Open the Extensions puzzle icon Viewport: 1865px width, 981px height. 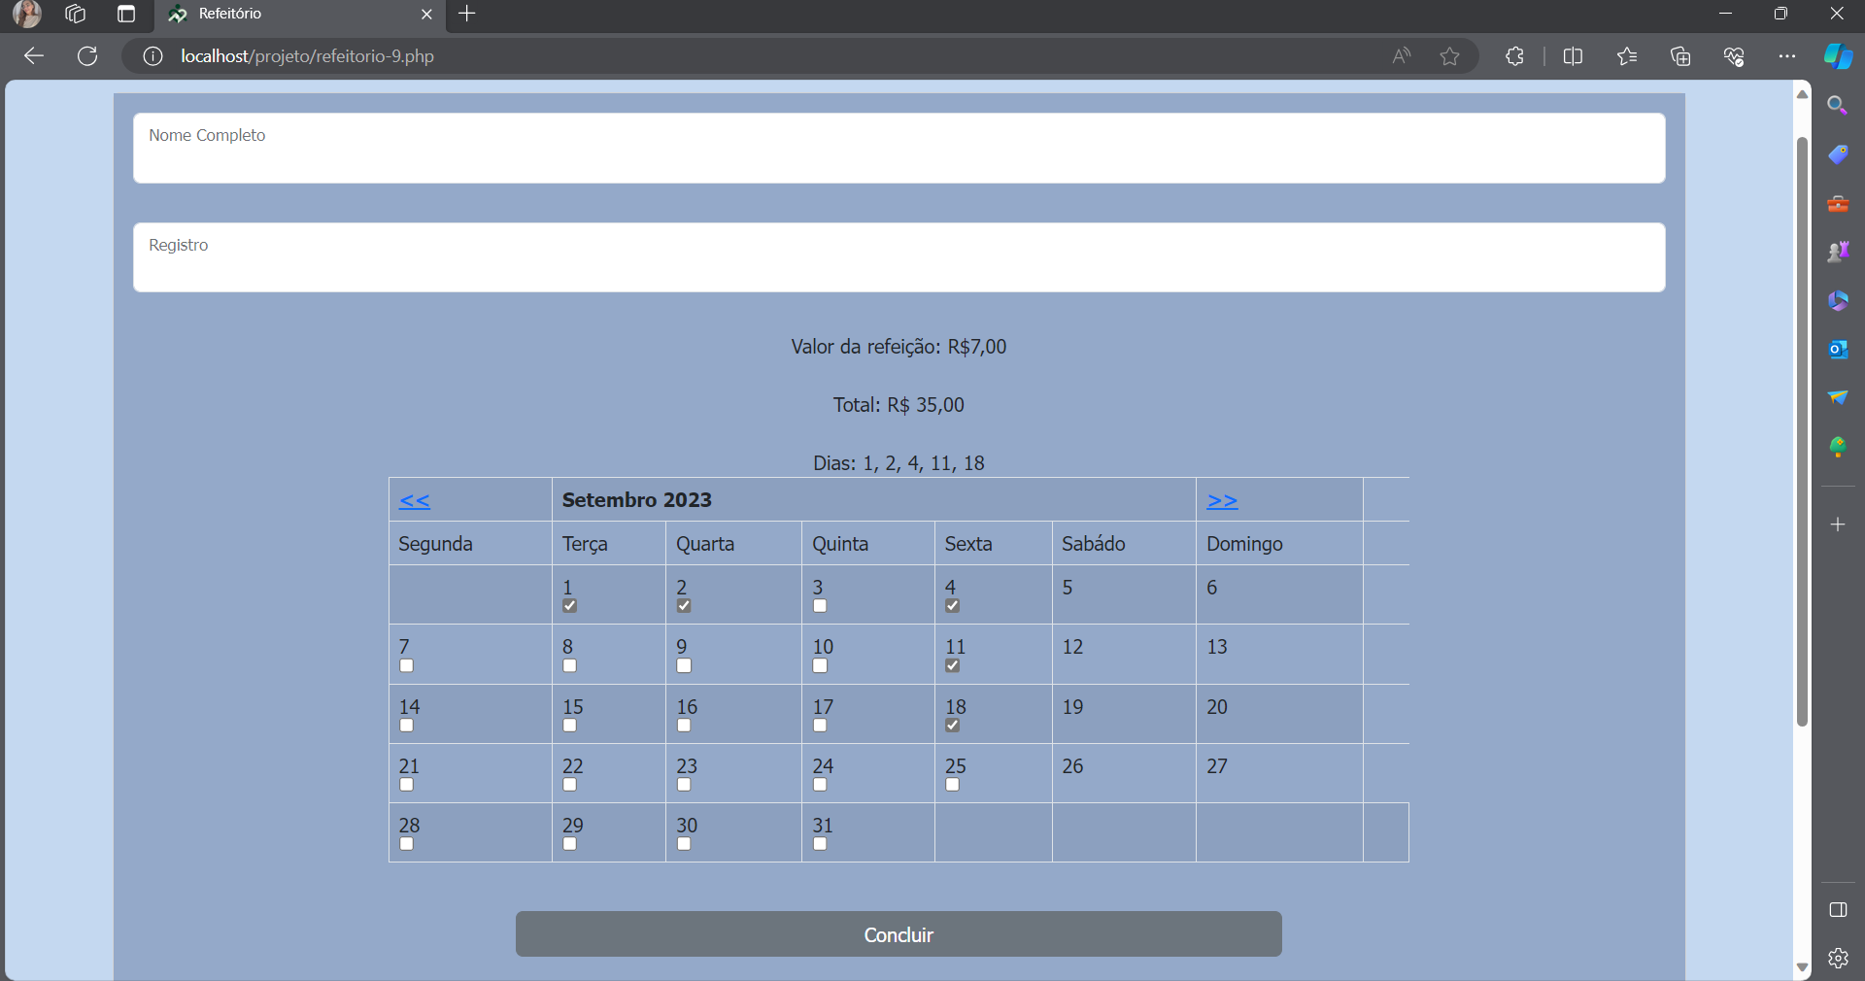[x=1514, y=56]
